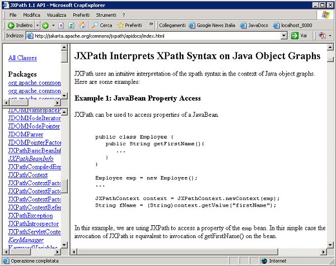336x266 pixels.
Task: Open the Preferiti menu
Action: [x=81, y=15]
